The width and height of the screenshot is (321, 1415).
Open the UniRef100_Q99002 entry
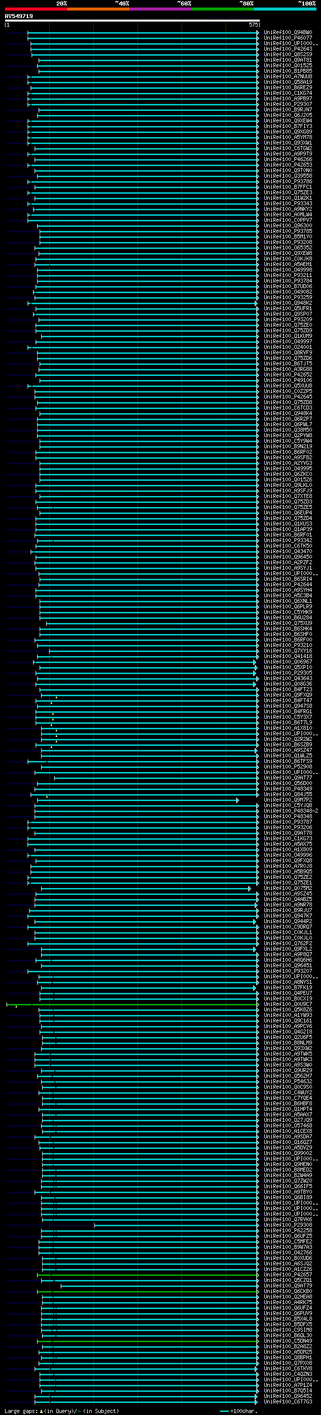point(287,1153)
